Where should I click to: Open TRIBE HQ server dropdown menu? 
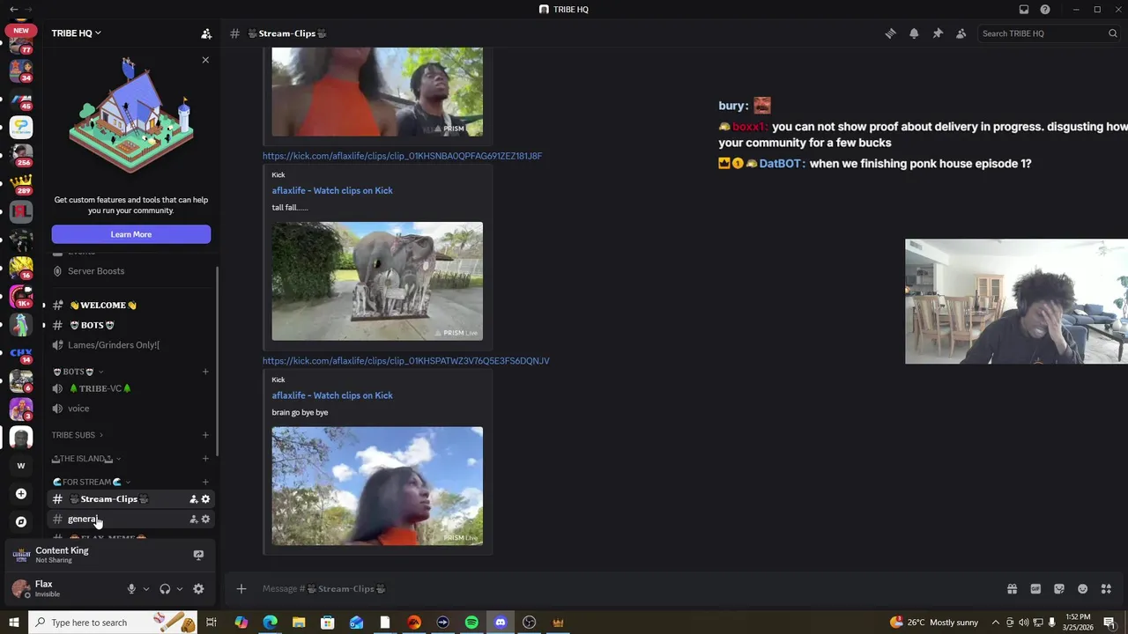[x=76, y=33]
